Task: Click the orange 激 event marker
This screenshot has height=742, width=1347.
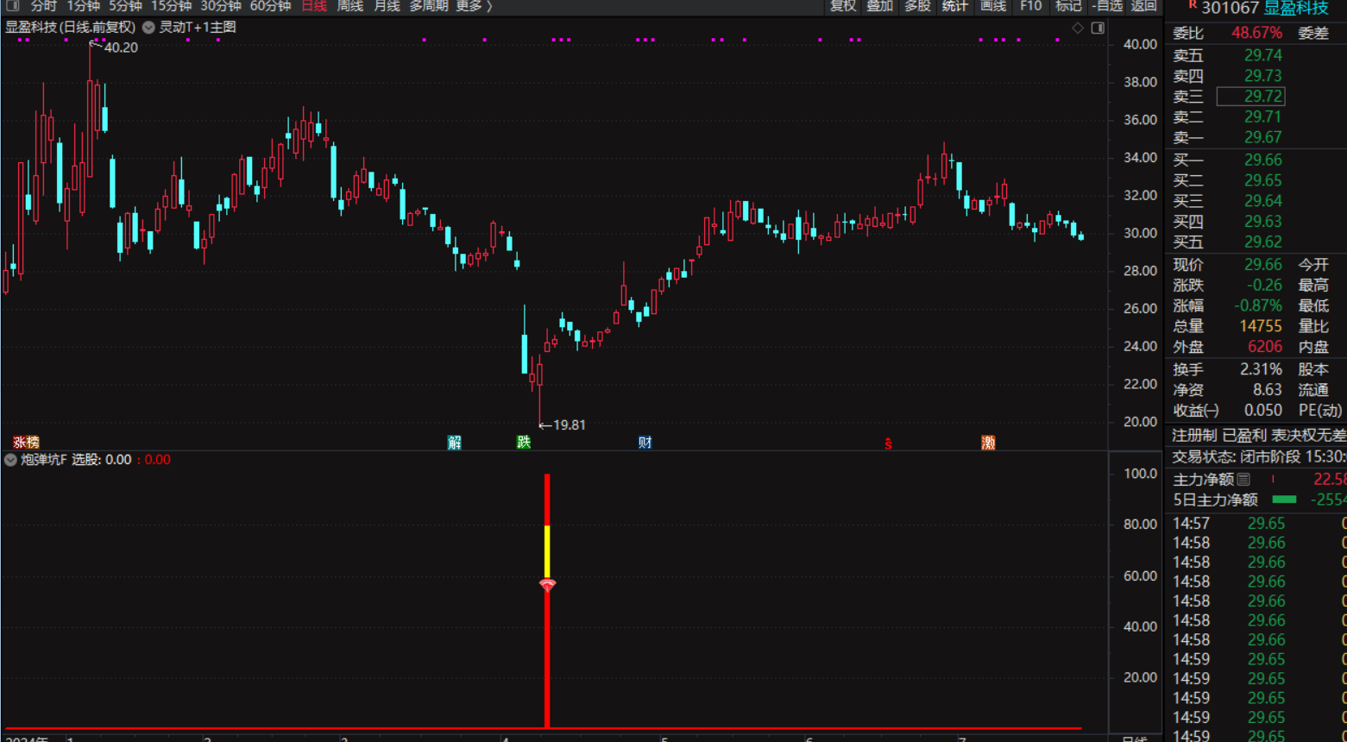Action: click(988, 443)
